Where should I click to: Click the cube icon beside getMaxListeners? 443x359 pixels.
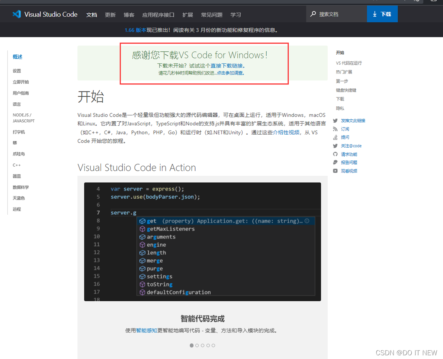click(x=142, y=229)
